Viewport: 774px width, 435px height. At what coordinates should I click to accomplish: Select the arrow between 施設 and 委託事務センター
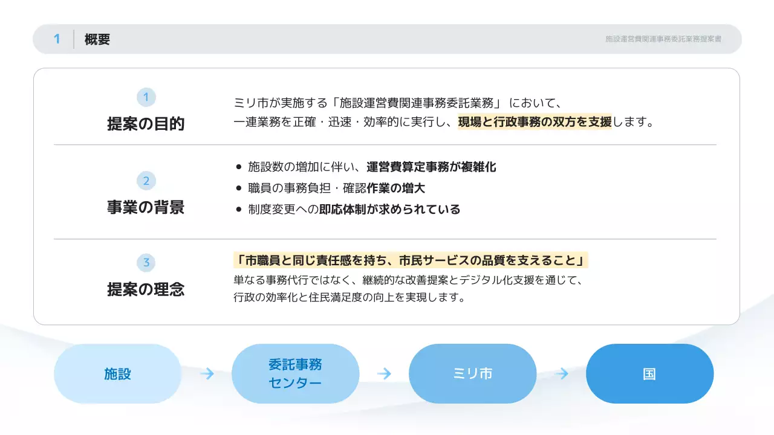(x=206, y=373)
